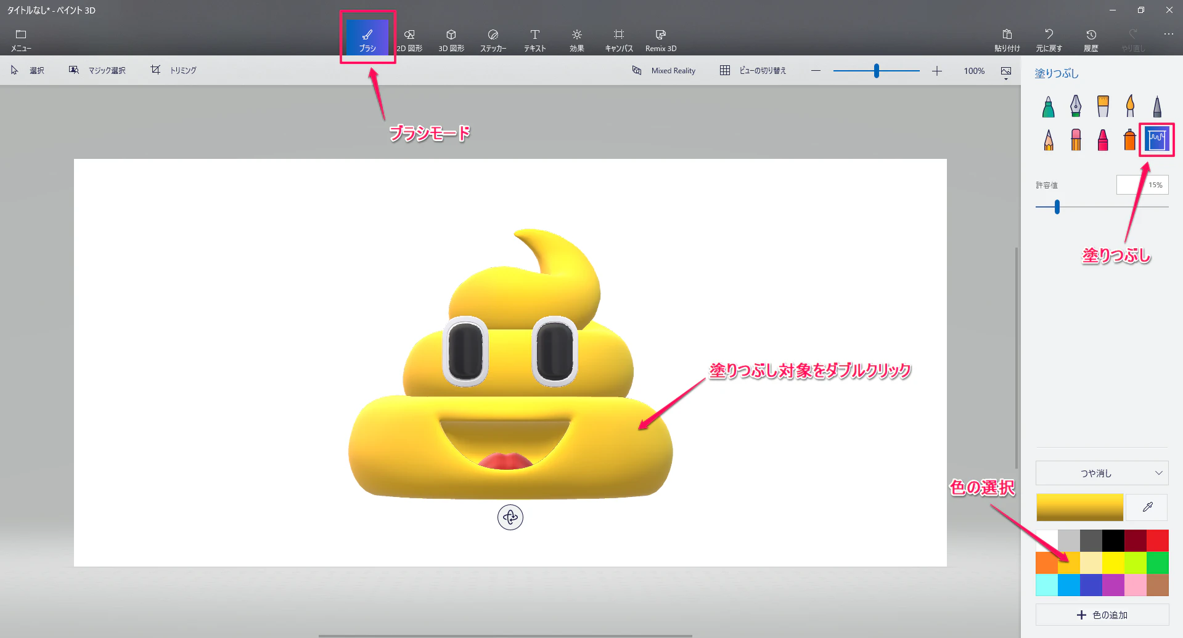Select the pixel pen brush
This screenshot has height=638, width=1183.
coord(1157,106)
